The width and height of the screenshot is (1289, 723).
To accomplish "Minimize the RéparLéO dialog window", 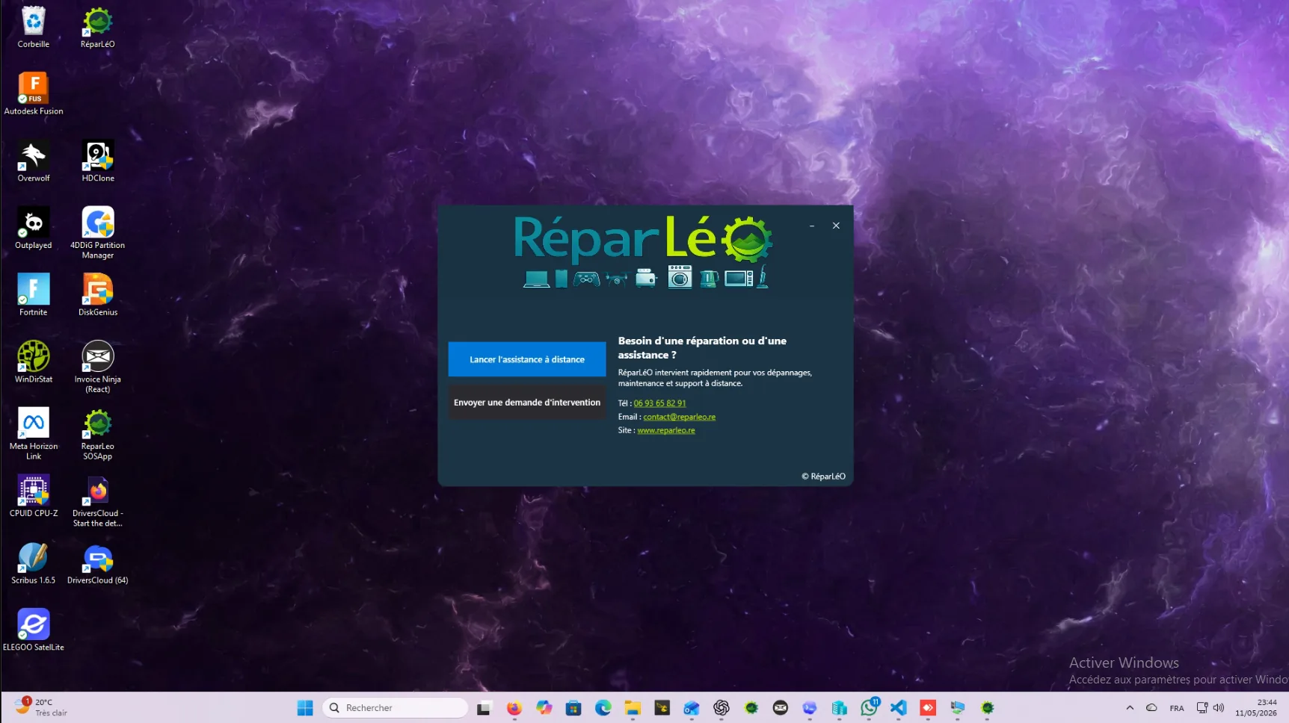I will click(x=812, y=226).
